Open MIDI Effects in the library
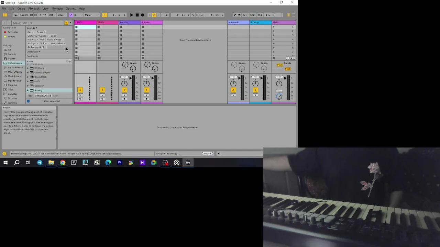 [x=14, y=72]
